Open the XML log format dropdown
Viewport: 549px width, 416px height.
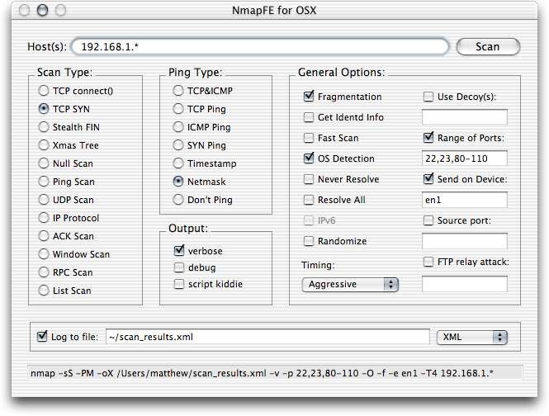[x=472, y=338]
